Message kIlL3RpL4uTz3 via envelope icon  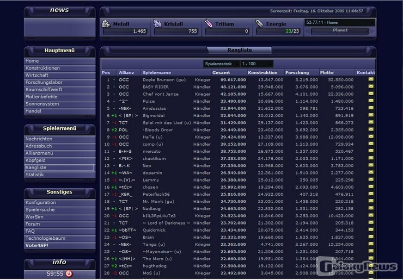[371, 216]
